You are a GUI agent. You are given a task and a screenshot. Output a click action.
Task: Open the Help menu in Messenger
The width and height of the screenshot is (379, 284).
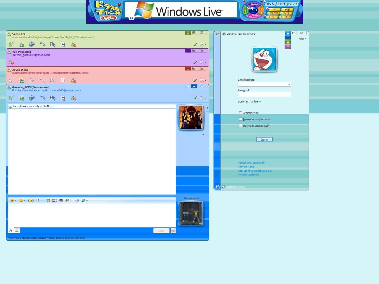click(x=302, y=39)
